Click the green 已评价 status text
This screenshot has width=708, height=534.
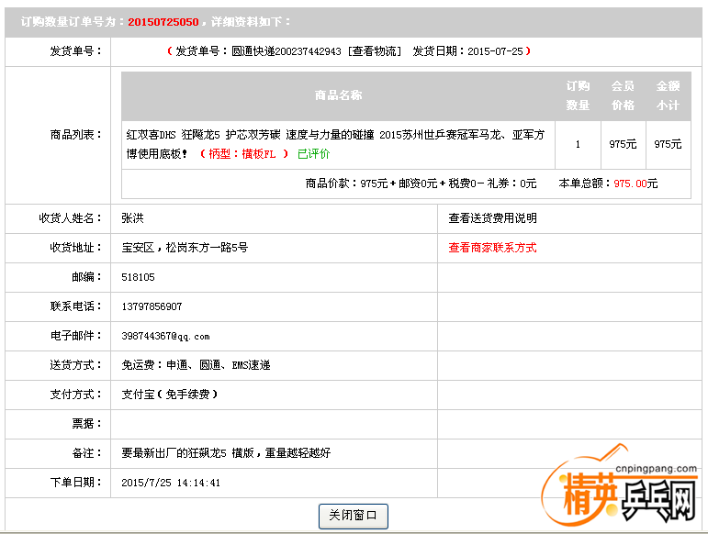pos(313,154)
